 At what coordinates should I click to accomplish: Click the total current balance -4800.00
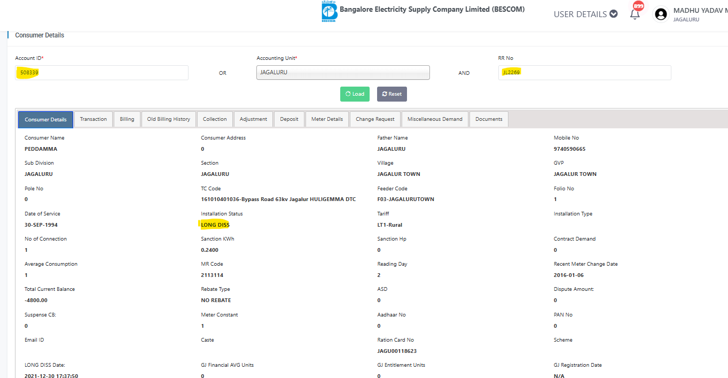tap(36, 300)
